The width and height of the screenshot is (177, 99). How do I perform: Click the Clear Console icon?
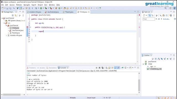pos(106,68)
